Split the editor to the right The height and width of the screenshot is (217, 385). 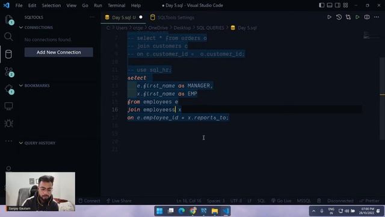(367, 17)
